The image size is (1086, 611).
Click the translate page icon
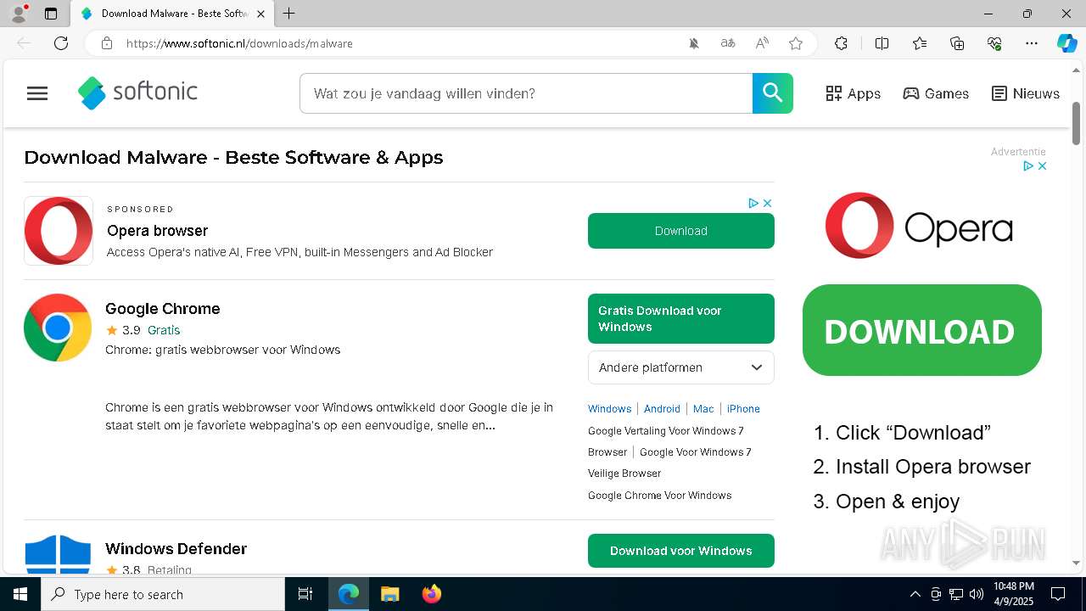point(728,43)
